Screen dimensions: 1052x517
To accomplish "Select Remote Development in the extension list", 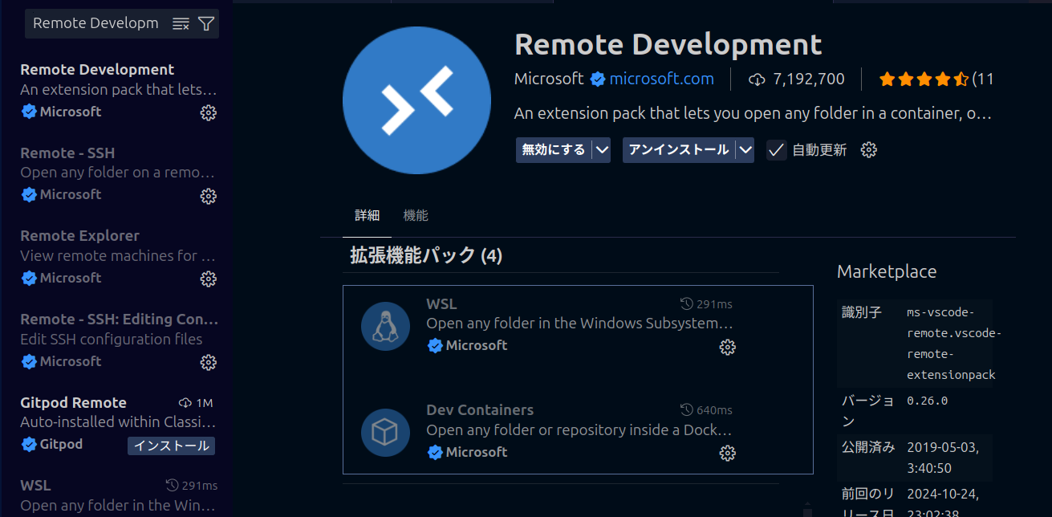I will [117, 91].
